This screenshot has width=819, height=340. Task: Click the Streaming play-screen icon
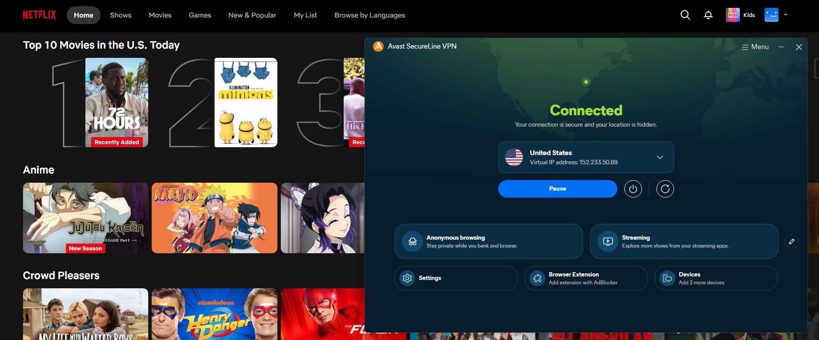click(x=608, y=241)
